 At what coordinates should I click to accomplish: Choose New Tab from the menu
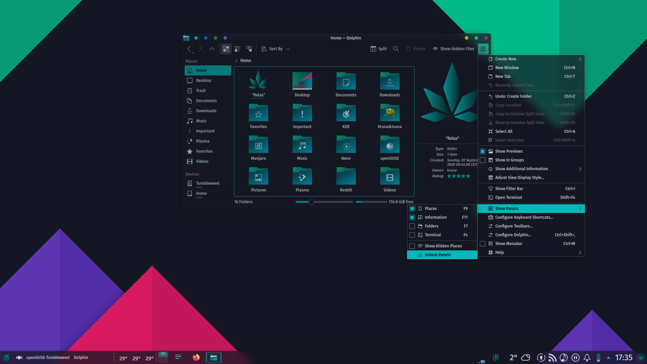[x=531, y=77]
